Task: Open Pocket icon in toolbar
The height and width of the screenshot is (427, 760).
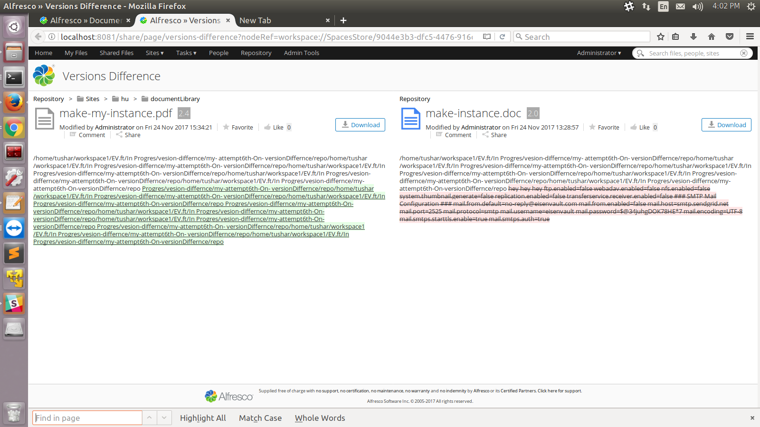Action: click(730, 37)
